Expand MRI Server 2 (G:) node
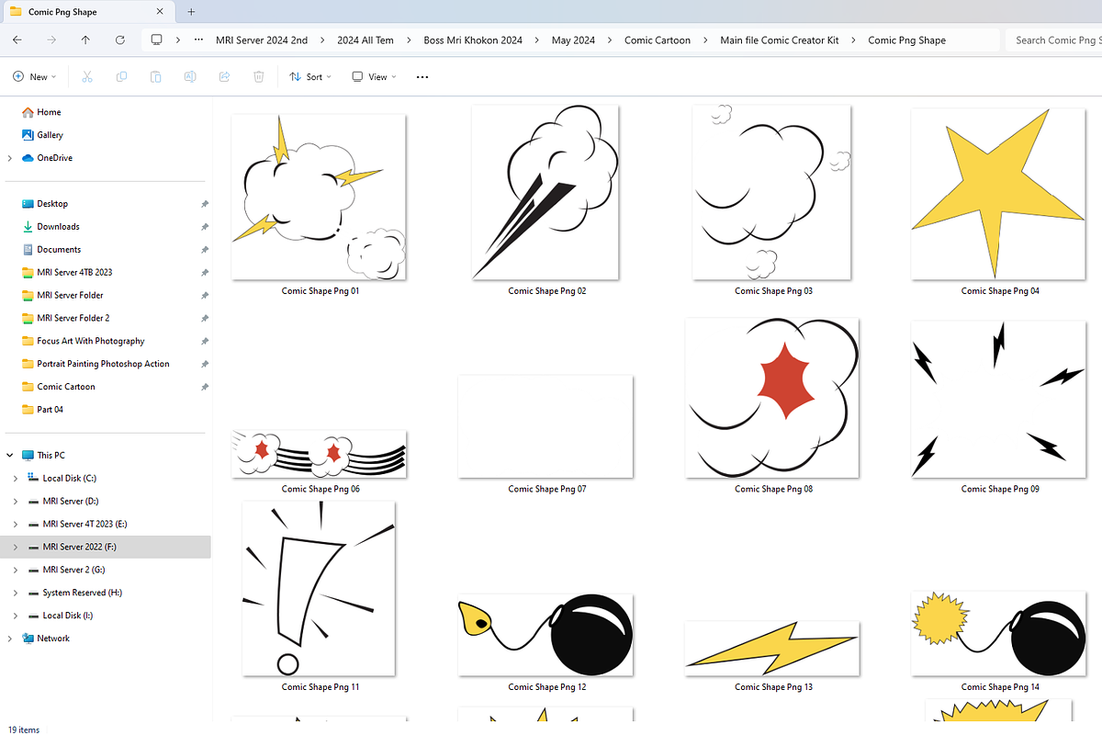This screenshot has height=735, width=1102. point(15,571)
